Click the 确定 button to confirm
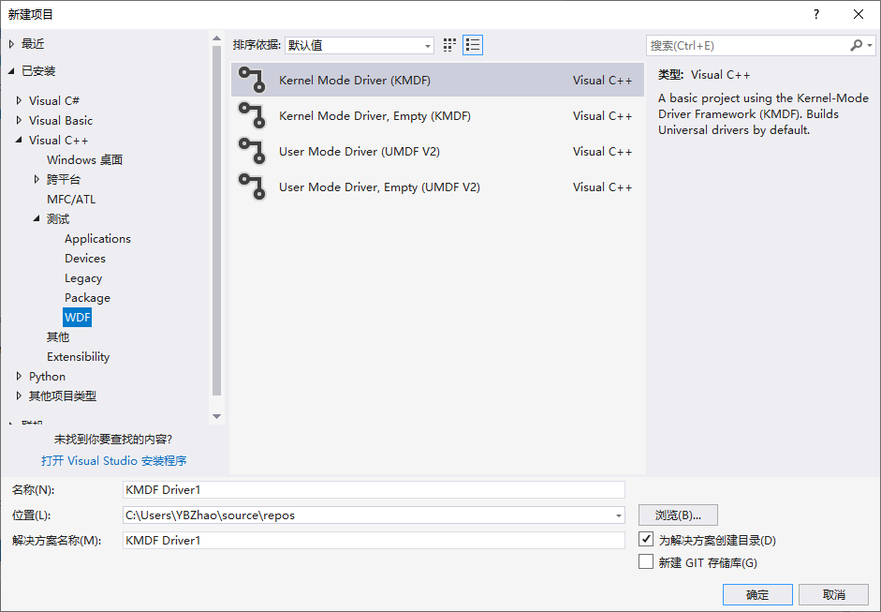Screen dimensions: 881x612 click(756, 594)
